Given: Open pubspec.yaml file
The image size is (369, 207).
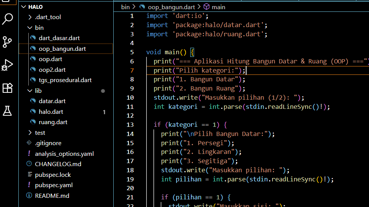Looking at the screenshot, I should pyautogui.click(x=54, y=185).
